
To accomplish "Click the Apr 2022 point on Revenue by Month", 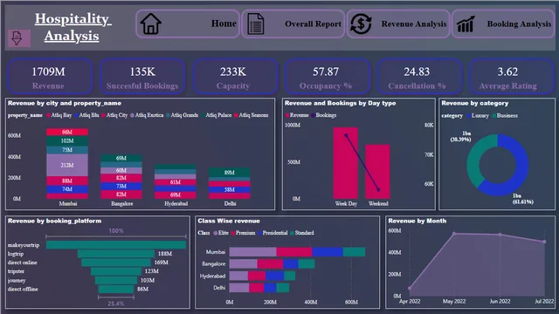I will coord(410,289).
